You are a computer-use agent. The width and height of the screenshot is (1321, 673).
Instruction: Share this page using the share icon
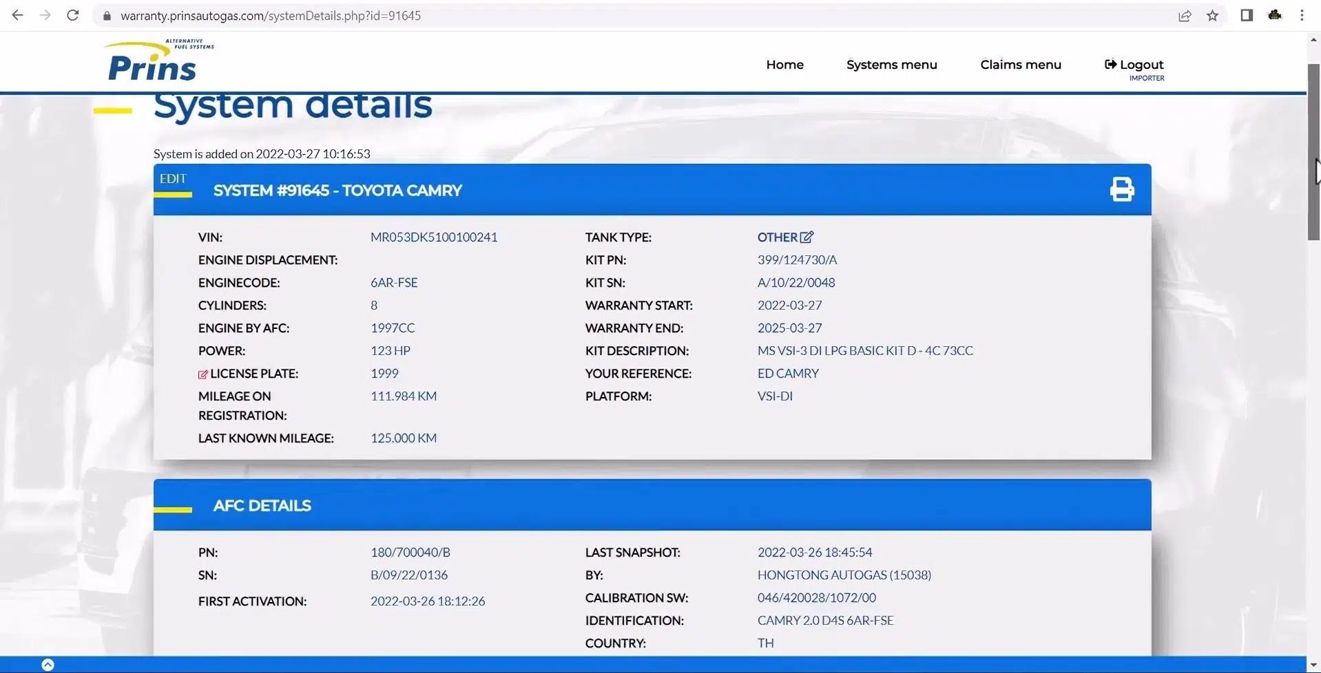pos(1185,16)
